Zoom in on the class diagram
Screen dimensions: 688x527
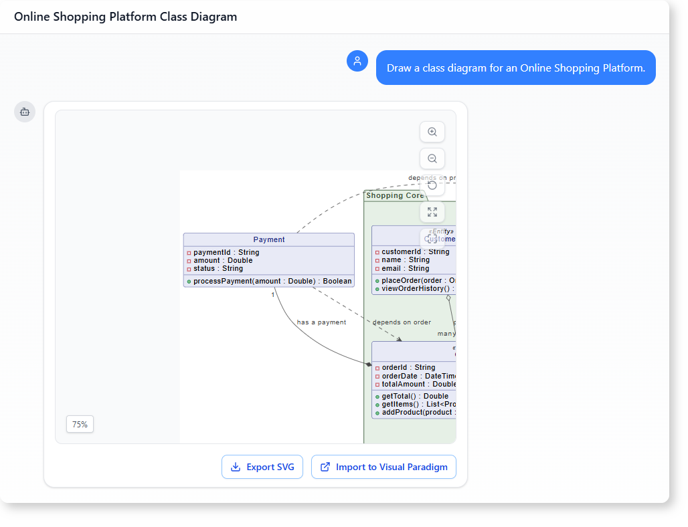point(432,132)
